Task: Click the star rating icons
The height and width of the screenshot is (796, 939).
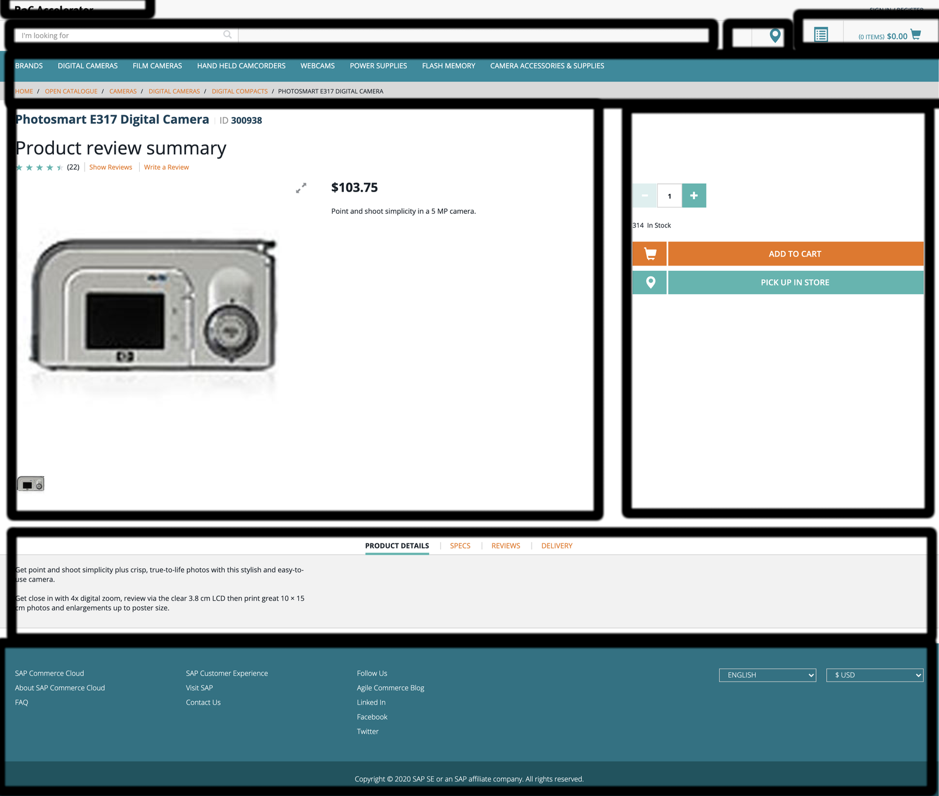Action: [x=39, y=167]
